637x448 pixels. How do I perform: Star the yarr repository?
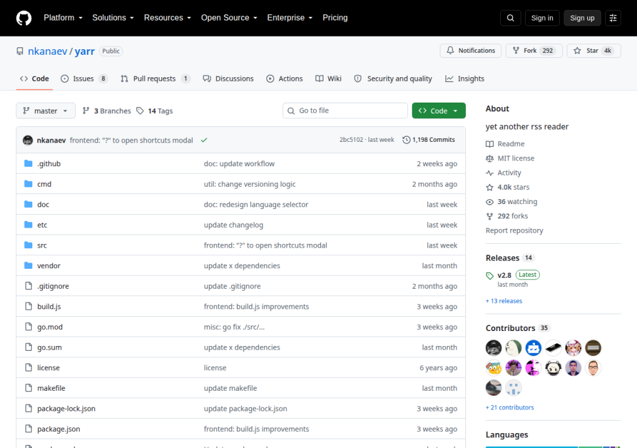[593, 50]
